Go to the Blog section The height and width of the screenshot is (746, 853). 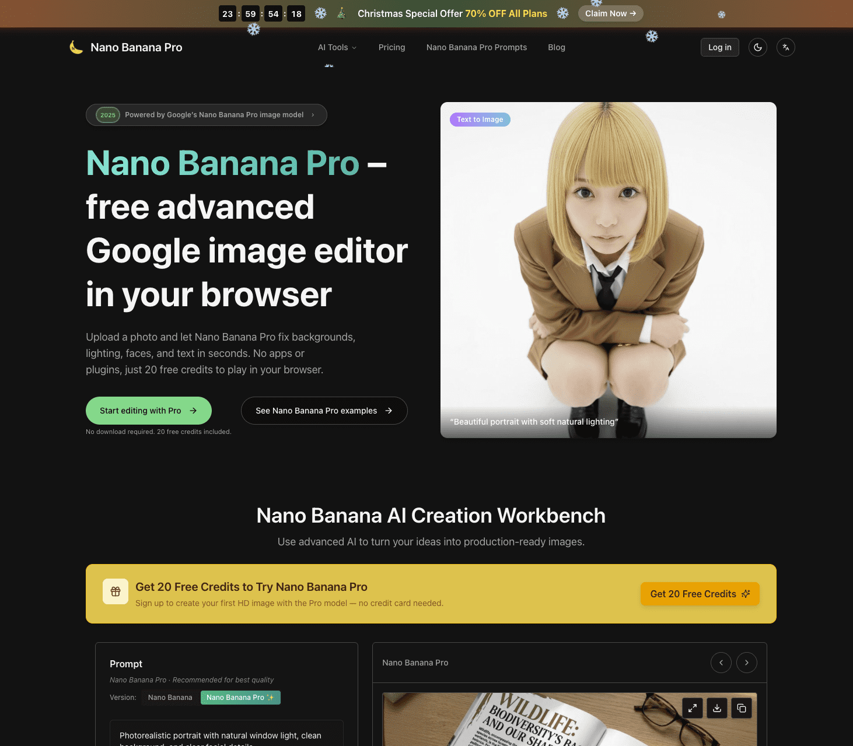556,47
